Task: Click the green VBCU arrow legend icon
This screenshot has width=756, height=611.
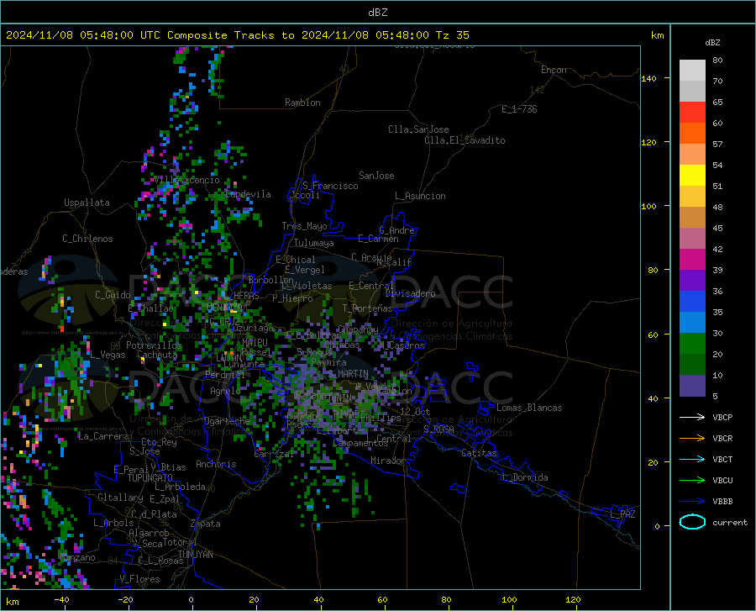Action: point(692,481)
